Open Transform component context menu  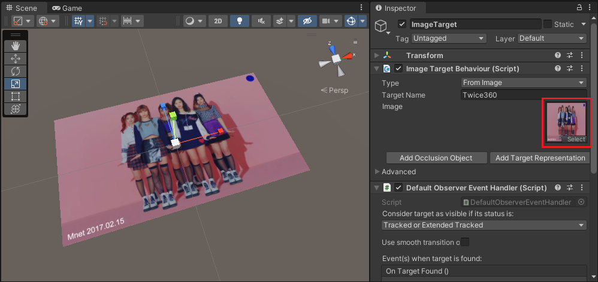pos(582,56)
